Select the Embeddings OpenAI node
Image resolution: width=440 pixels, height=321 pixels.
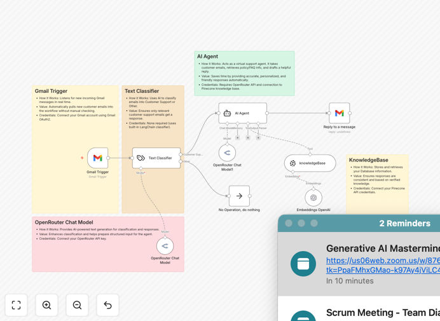[x=313, y=198]
